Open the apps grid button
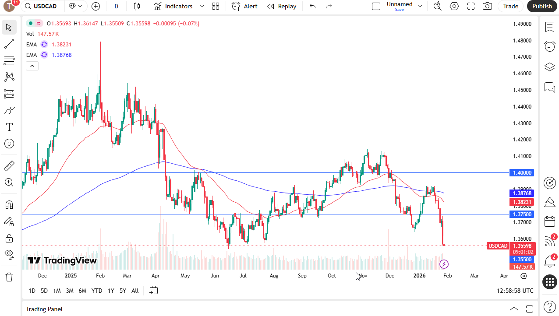The height and width of the screenshot is (316, 559). tap(550, 282)
